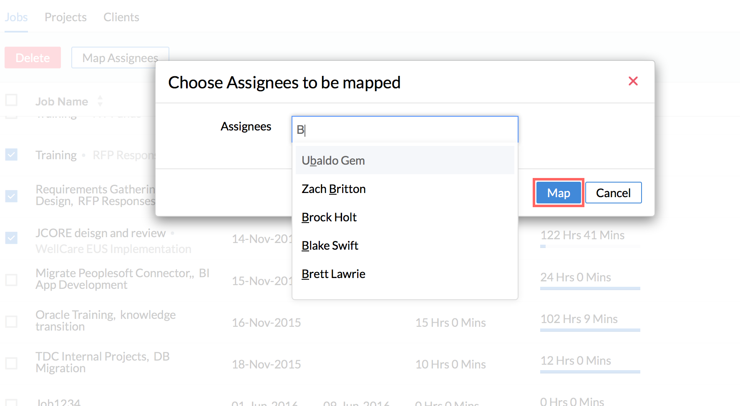Switch to the Projects tab
The image size is (740, 406).
coord(65,17)
